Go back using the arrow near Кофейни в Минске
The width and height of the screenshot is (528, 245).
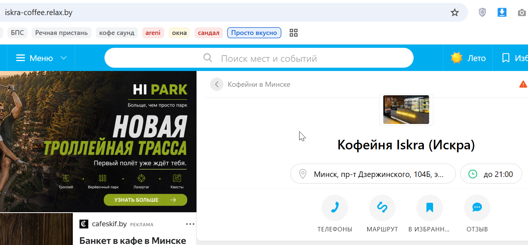pyautogui.click(x=217, y=84)
